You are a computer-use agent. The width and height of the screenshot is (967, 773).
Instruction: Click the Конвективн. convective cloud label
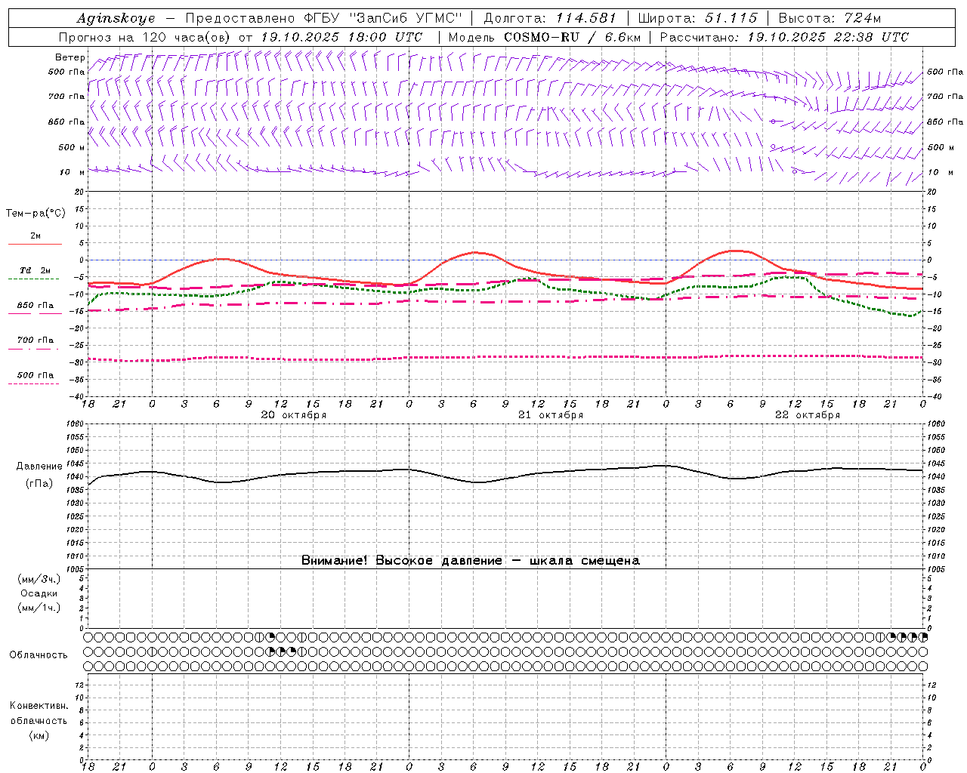tap(39, 706)
